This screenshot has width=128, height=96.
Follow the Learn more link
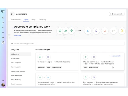[17, 35]
